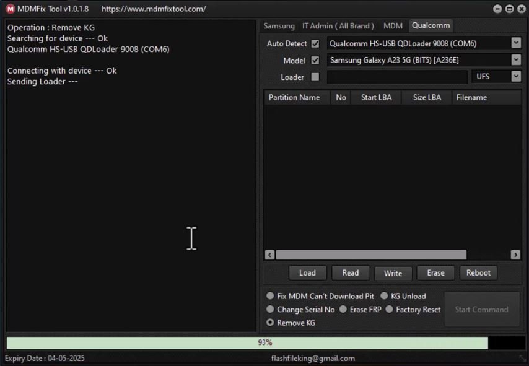The height and width of the screenshot is (366, 529).
Task: Click the Filename column header
Action: 486,97
